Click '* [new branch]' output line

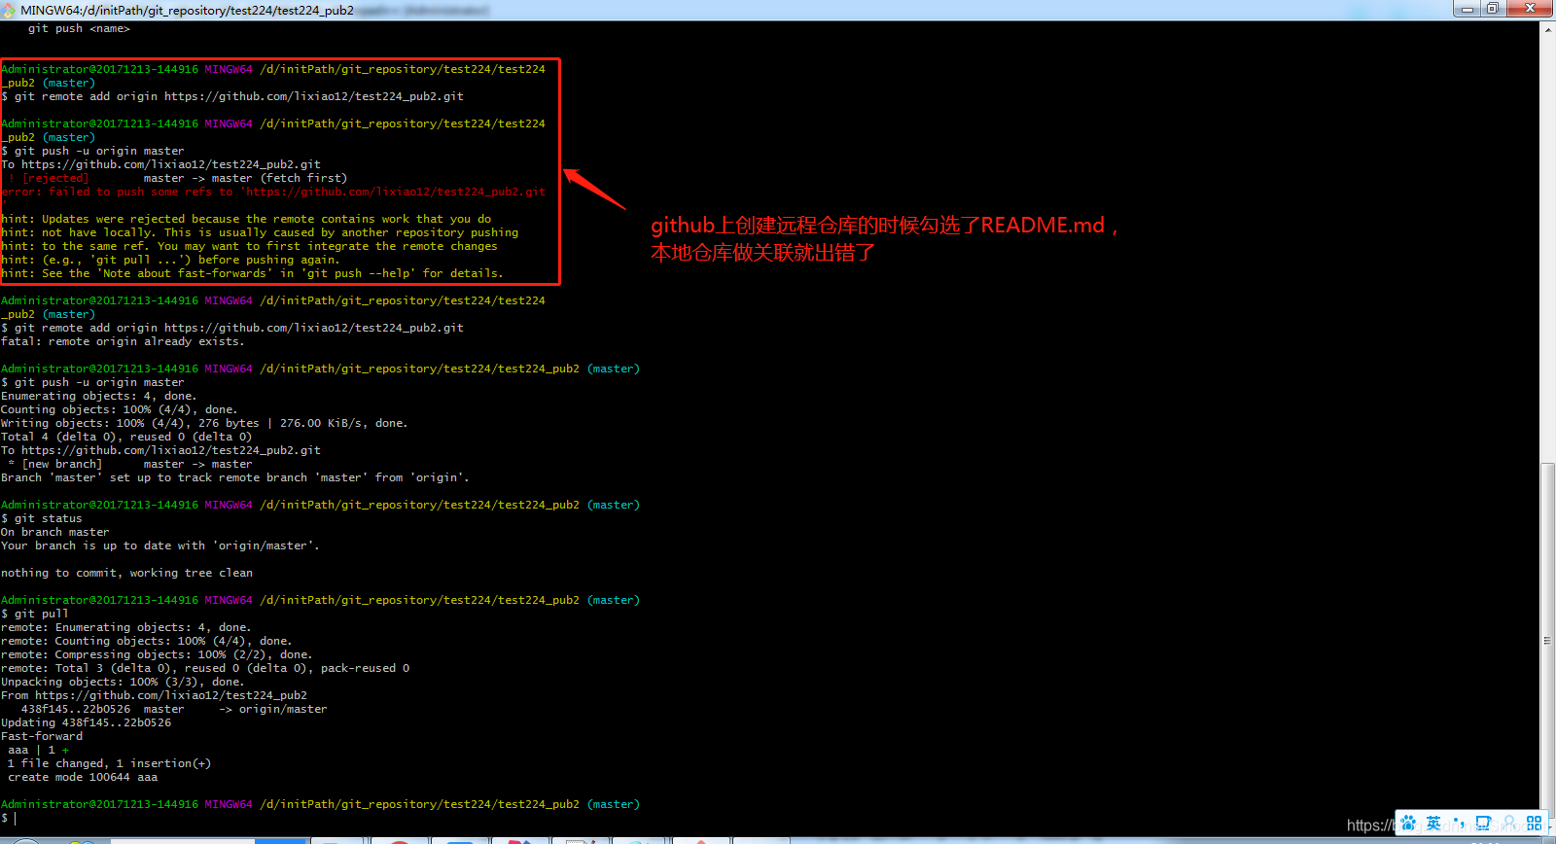129,464
